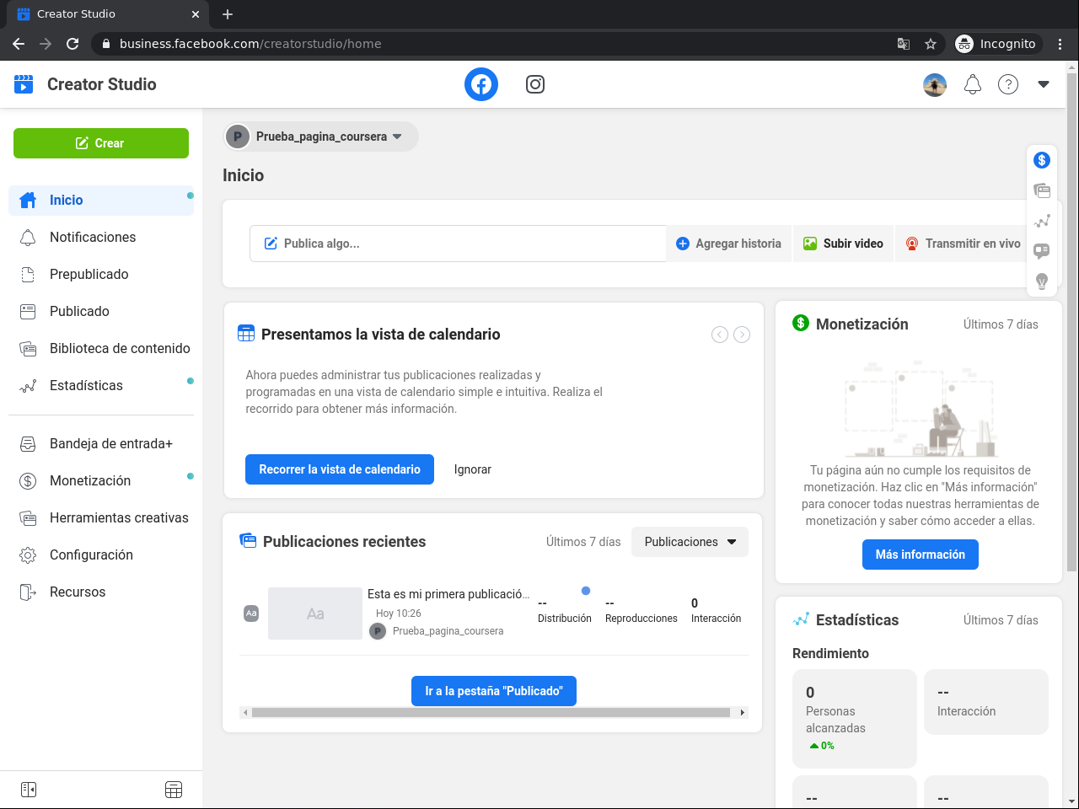Close the Creator Studio browser tab
This screenshot has height=809, width=1079.
pyautogui.click(x=196, y=14)
